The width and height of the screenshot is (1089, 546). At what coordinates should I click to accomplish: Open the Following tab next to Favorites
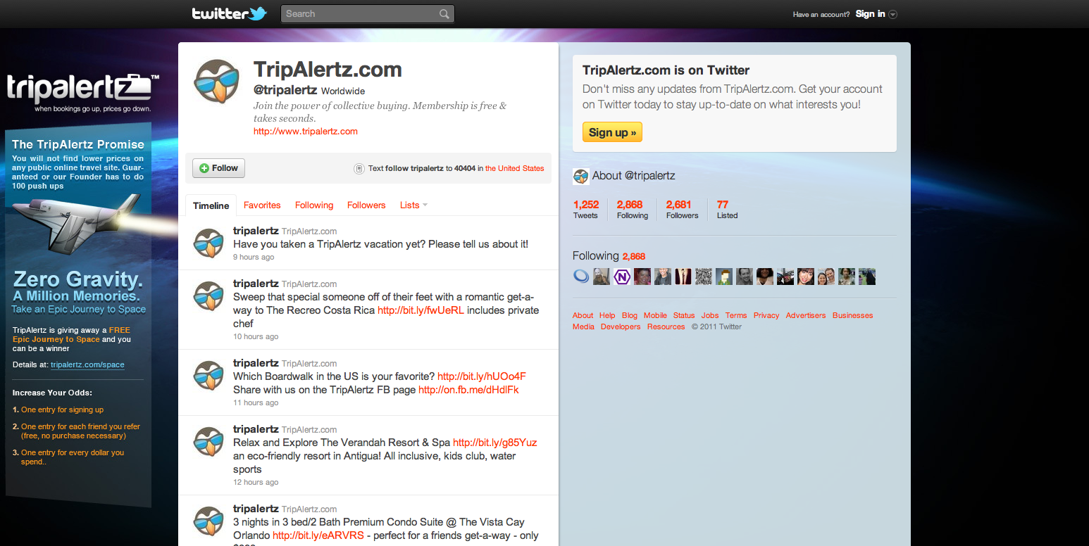pos(314,205)
